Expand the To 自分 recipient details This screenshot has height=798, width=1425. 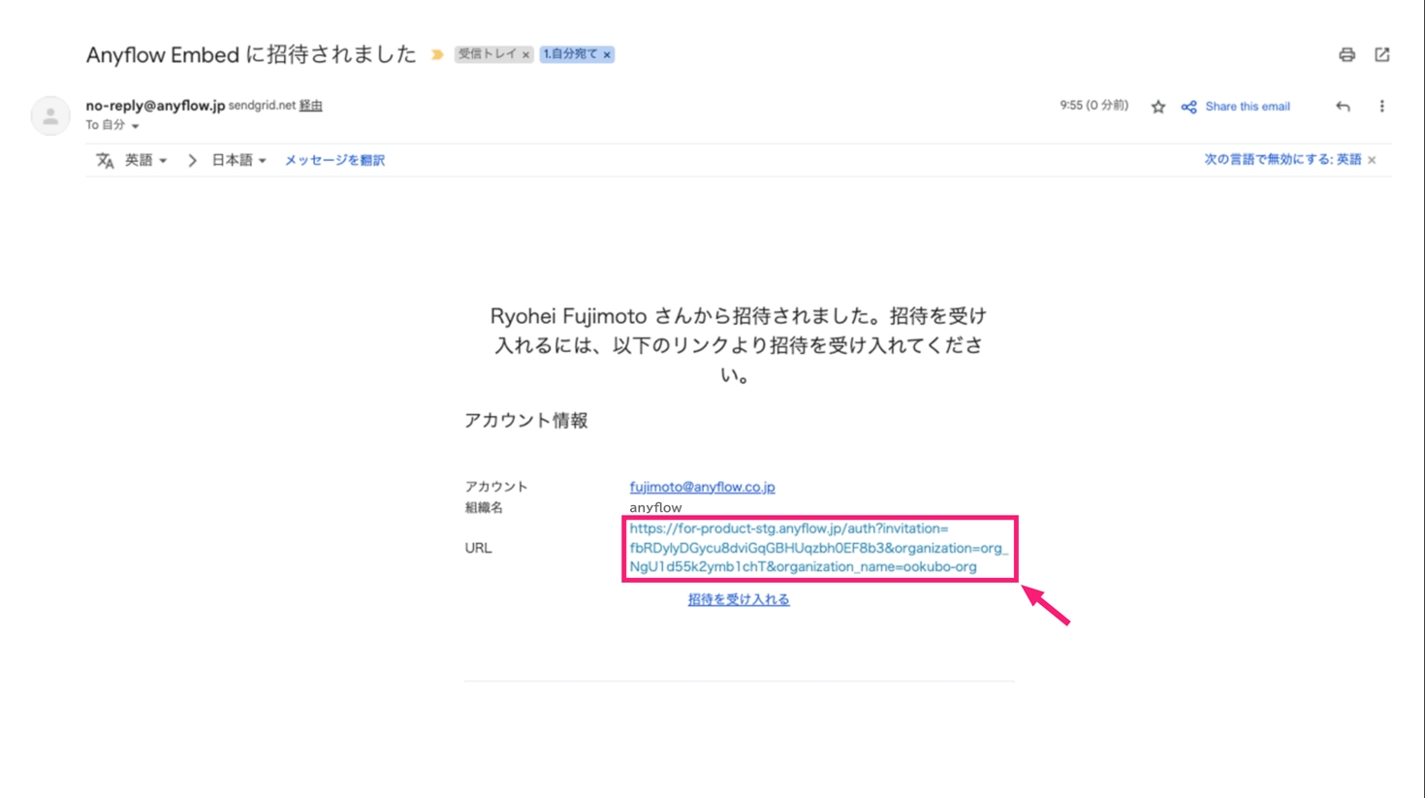(135, 126)
